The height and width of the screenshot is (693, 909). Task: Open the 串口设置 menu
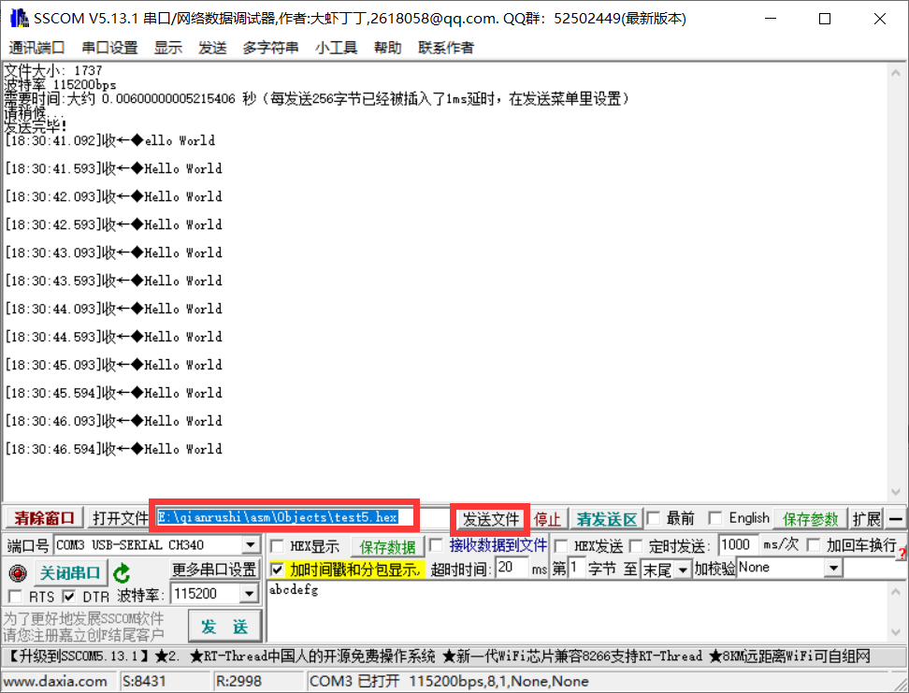[x=109, y=48]
